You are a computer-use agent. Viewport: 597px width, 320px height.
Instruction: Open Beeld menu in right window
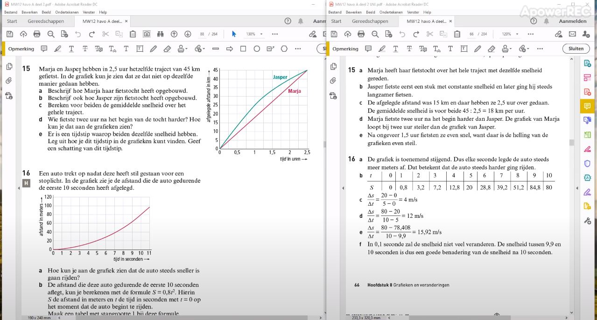(371, 12)
